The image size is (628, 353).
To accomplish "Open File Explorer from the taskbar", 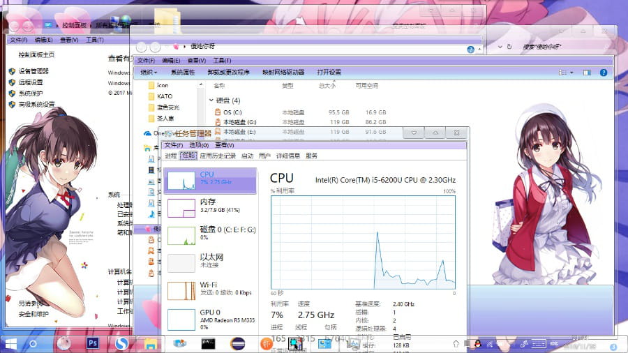I will [x=151, y=344].
